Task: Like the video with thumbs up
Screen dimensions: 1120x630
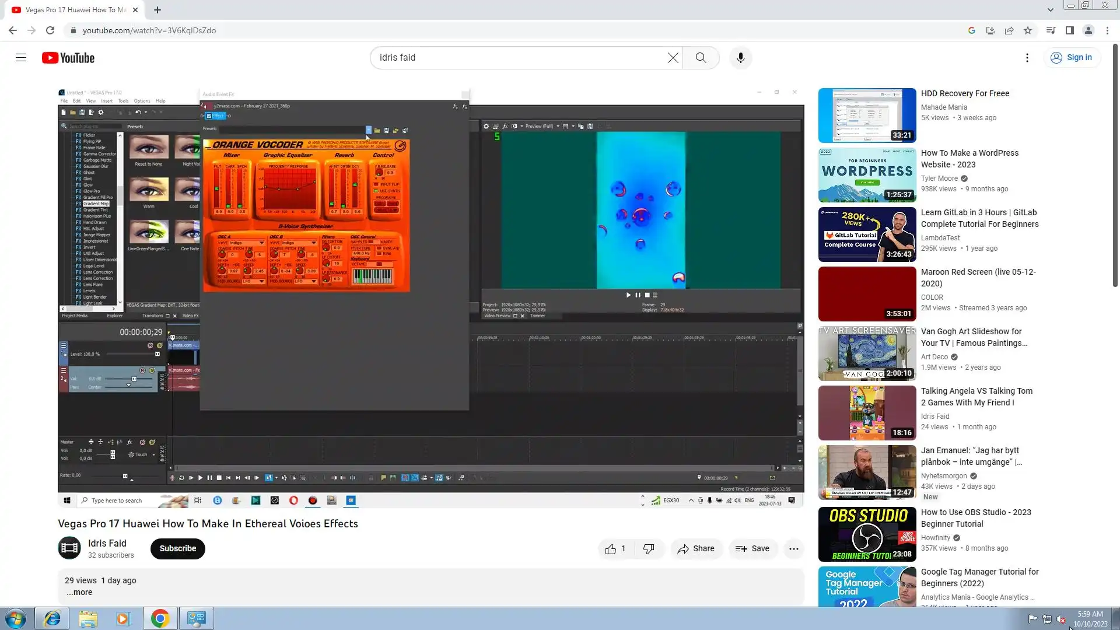Action: (611, 548)
